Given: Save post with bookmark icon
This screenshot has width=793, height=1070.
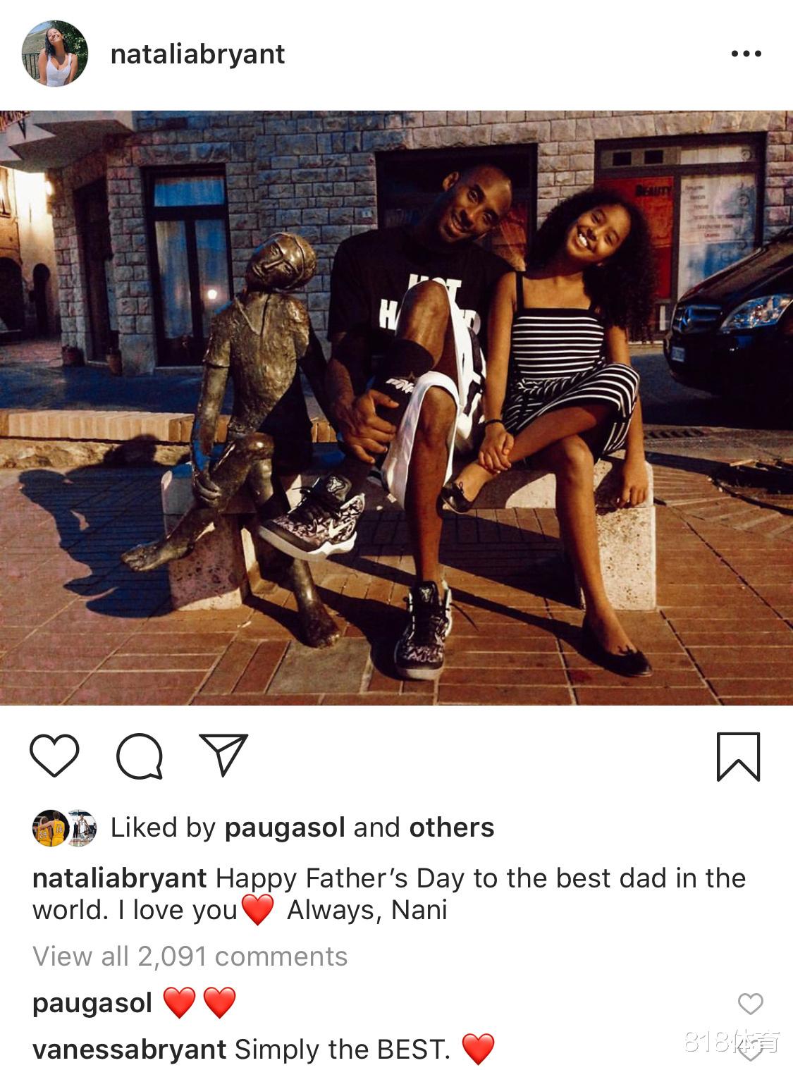Looking at the screenshot, I should coord(738,757).
